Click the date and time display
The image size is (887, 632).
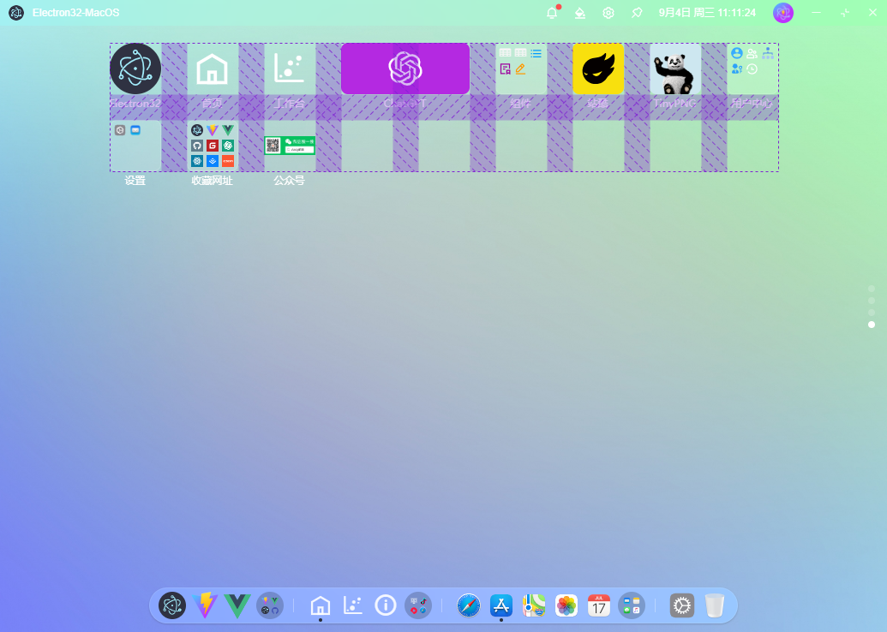707,13
